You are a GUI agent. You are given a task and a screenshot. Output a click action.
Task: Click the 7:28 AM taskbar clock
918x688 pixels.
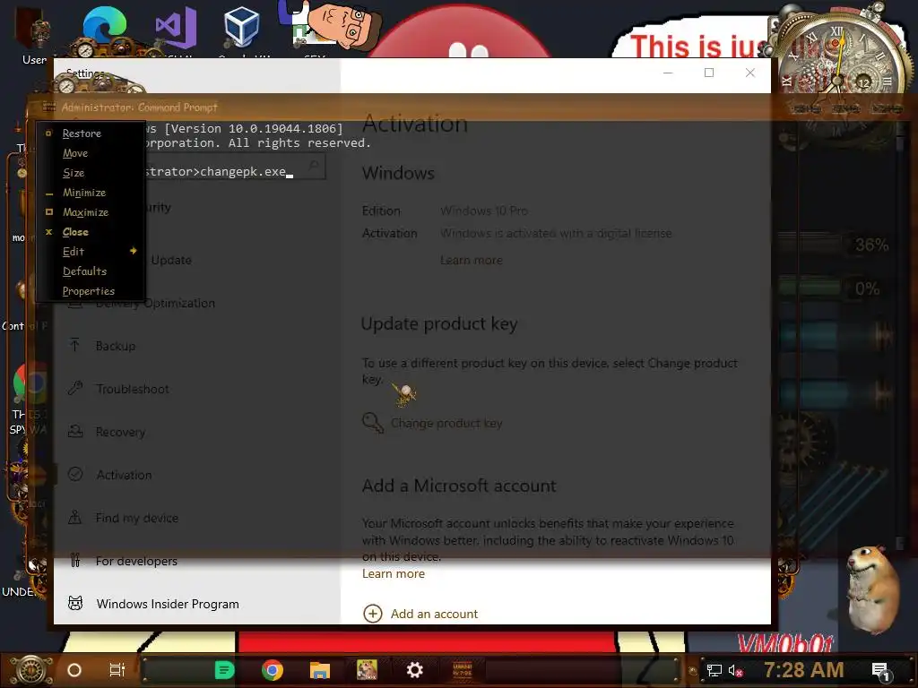[803, 670]
